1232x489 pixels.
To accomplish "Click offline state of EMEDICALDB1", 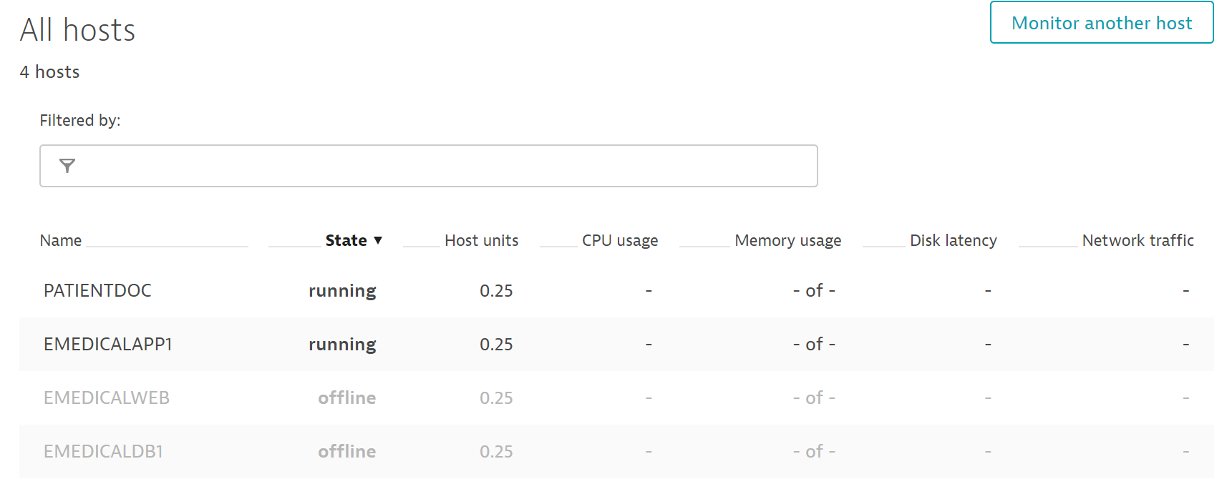I will pos(346,452).
